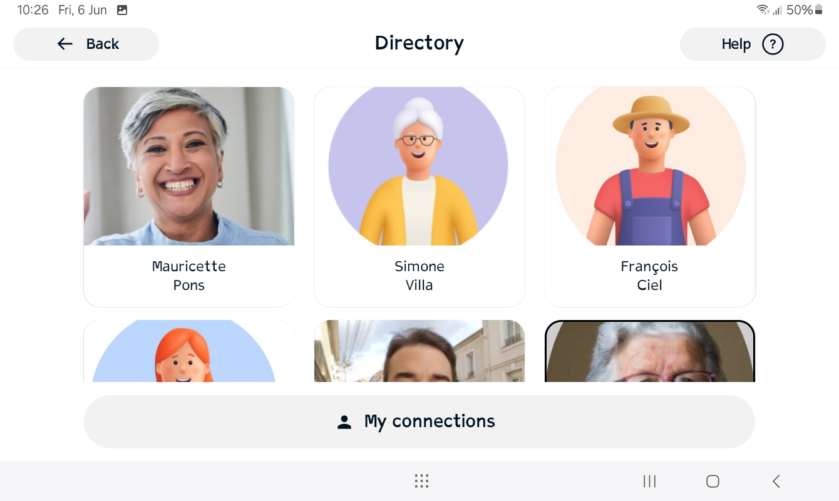Tap the Android home navigation icon

pos(713,481)
